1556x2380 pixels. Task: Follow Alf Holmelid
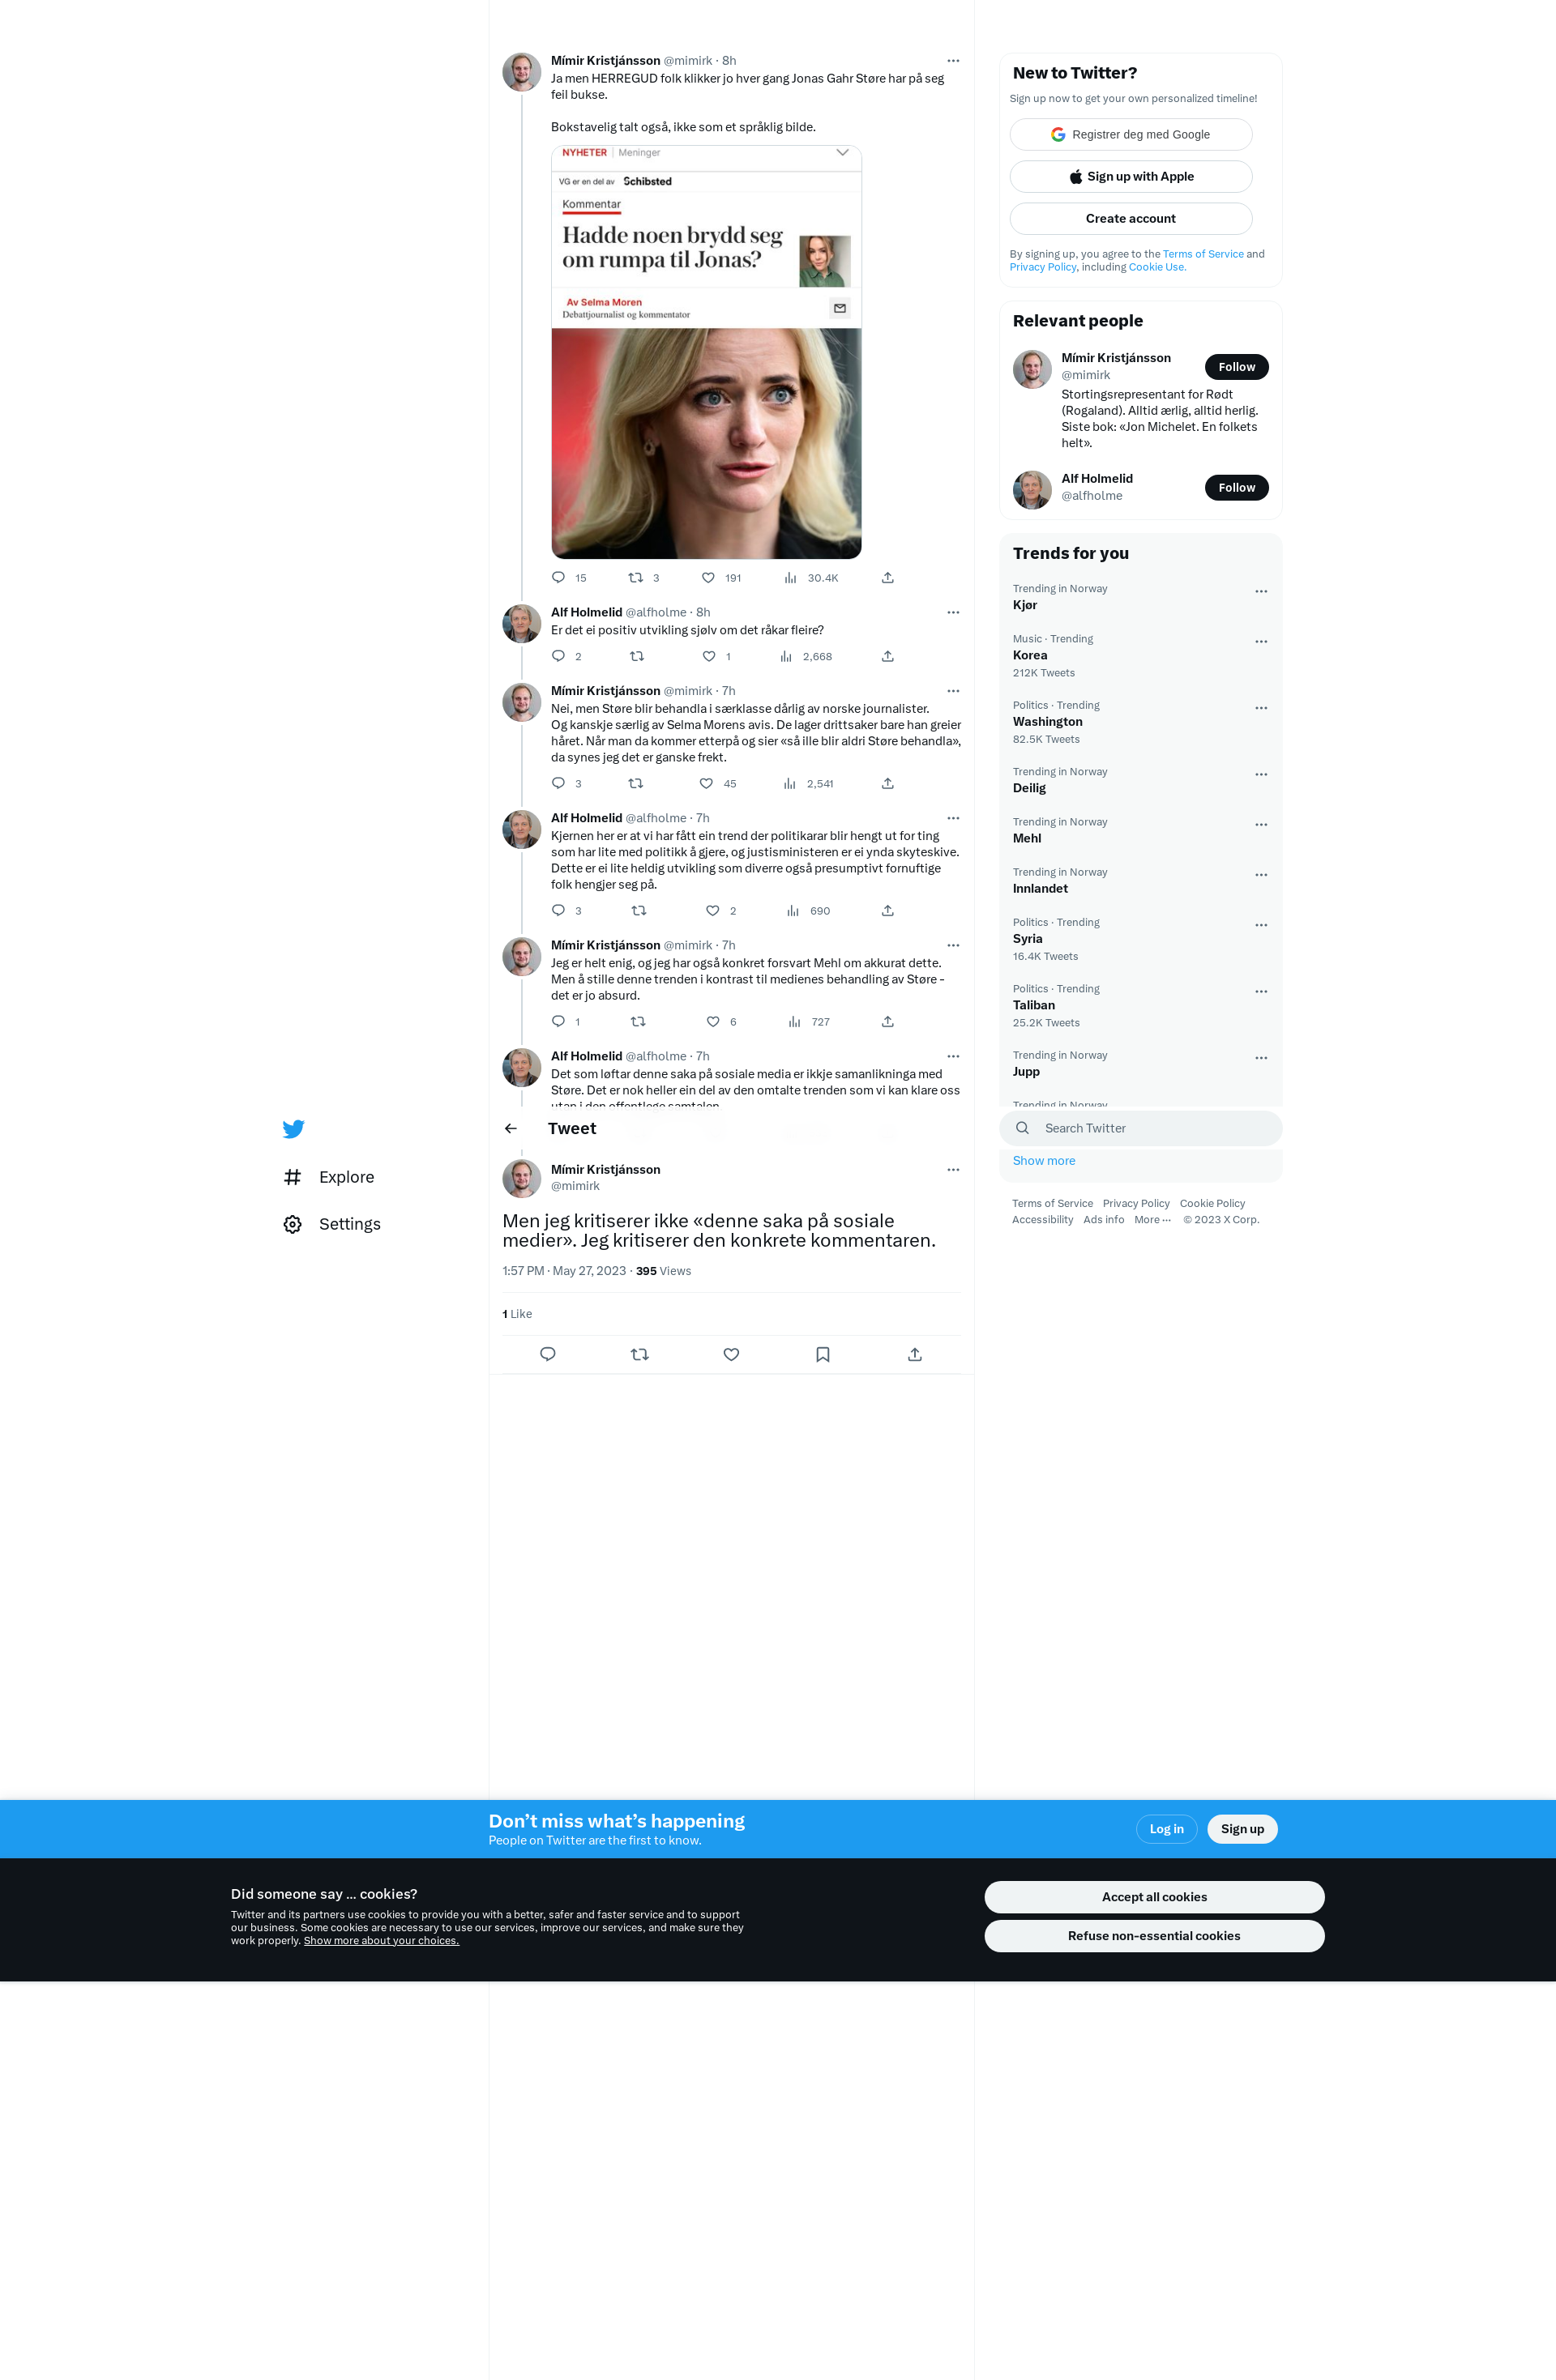point(1237,488)
